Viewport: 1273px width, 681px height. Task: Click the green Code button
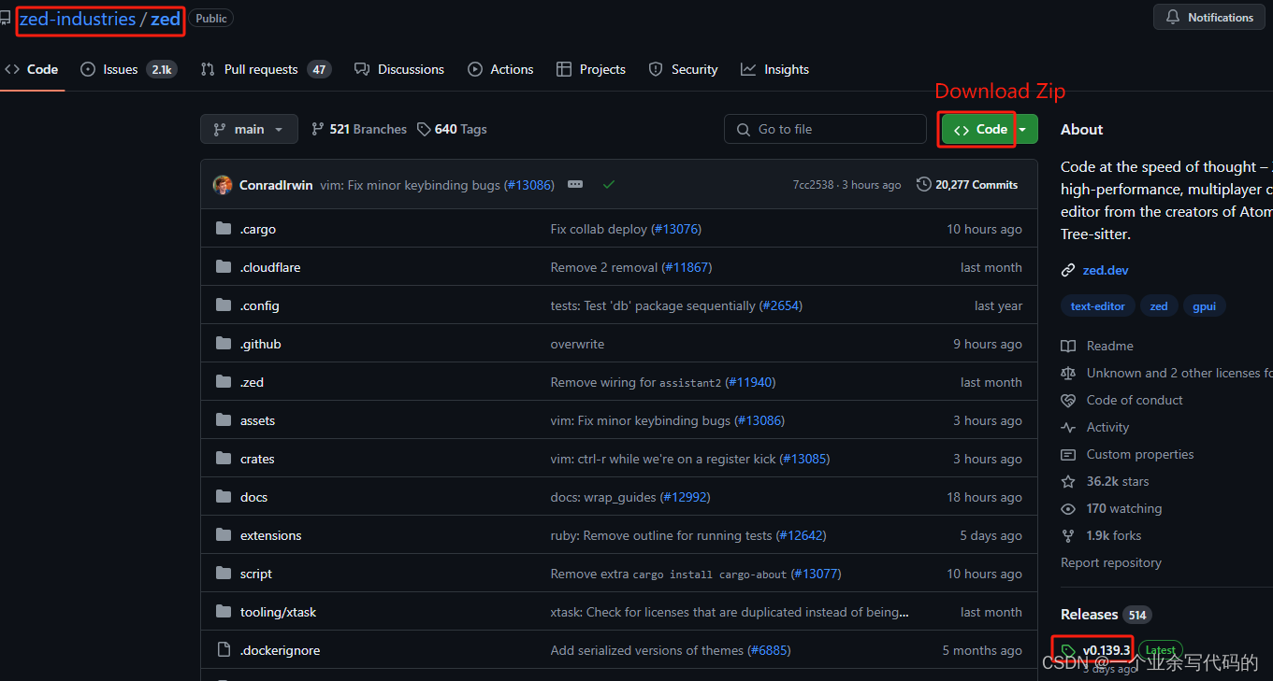click(978, 129)
